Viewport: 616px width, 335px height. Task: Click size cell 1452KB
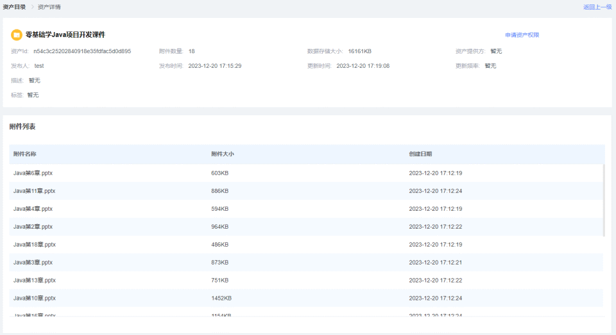click(x=221, y=298)
